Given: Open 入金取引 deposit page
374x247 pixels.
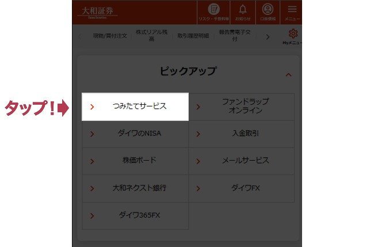Looking at the screenshot, I should tap(241, 134).
